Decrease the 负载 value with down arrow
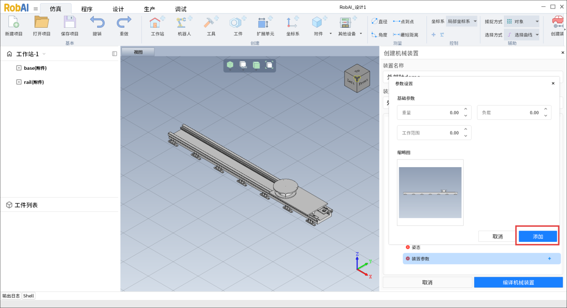The width and height of the screenshot is (567, 308). coord(546,116)
